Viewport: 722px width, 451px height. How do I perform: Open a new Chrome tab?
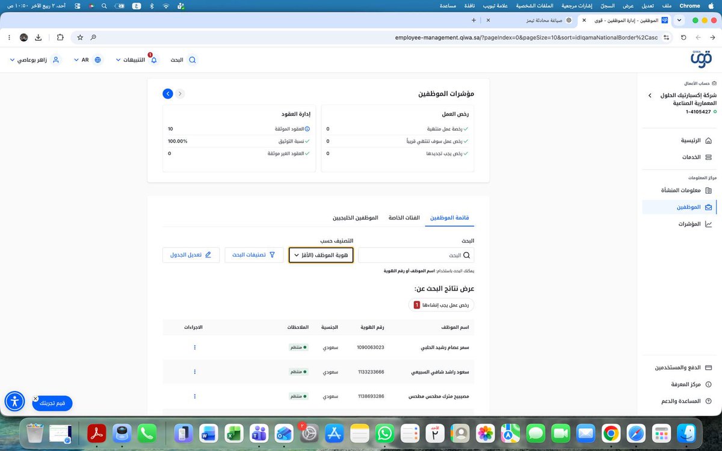(x=474, y=20)
